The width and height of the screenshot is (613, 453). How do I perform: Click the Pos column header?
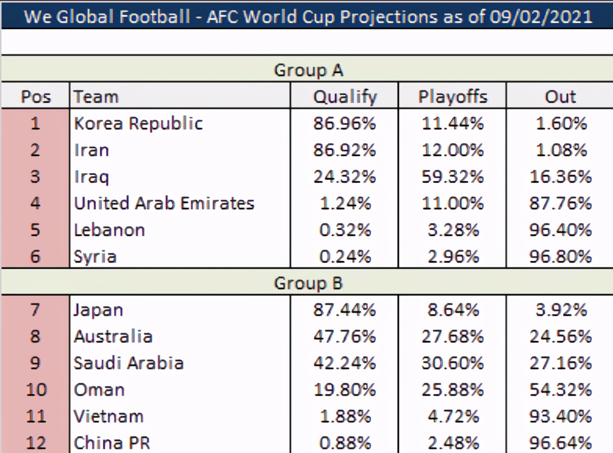click(35, 97)
